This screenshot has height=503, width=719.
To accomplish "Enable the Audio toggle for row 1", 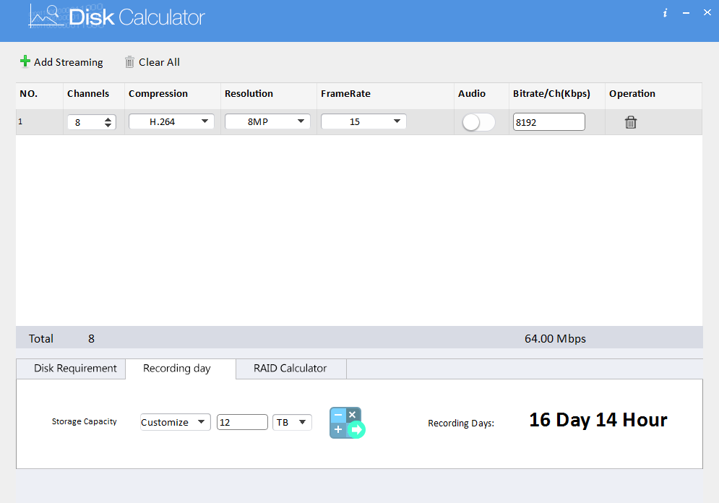I will [478, 123].
